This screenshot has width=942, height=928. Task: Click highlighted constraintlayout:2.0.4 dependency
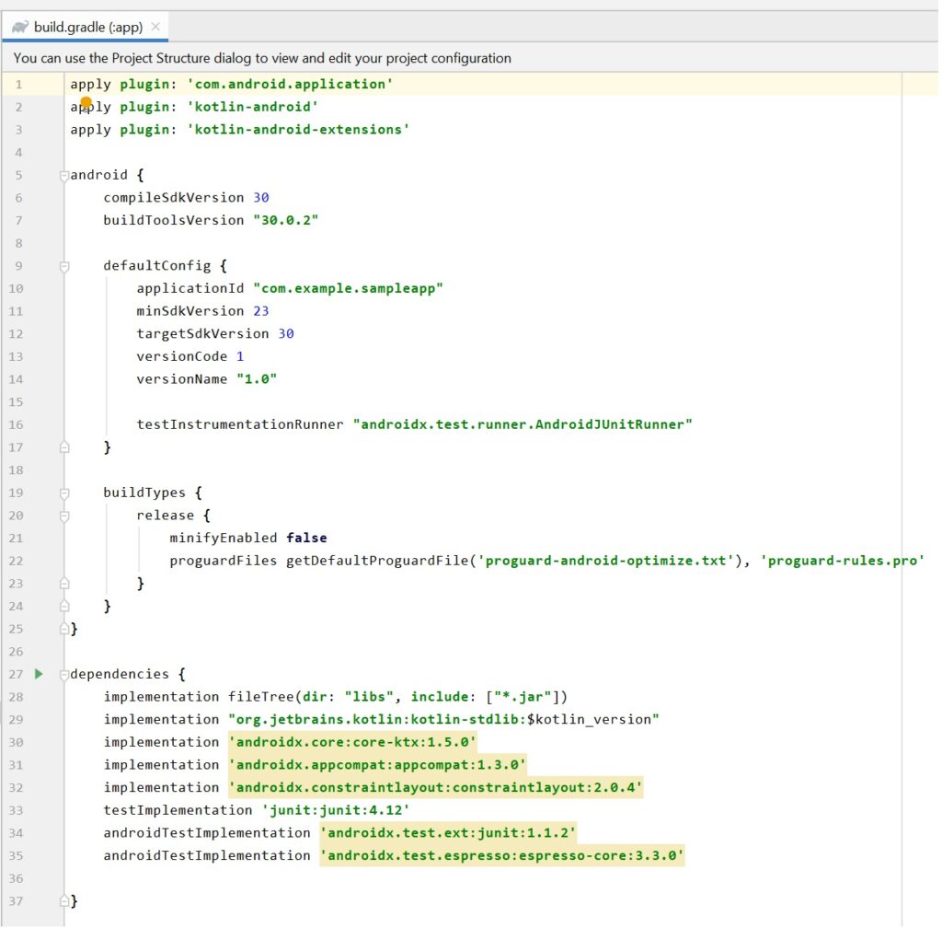[435, 788]
